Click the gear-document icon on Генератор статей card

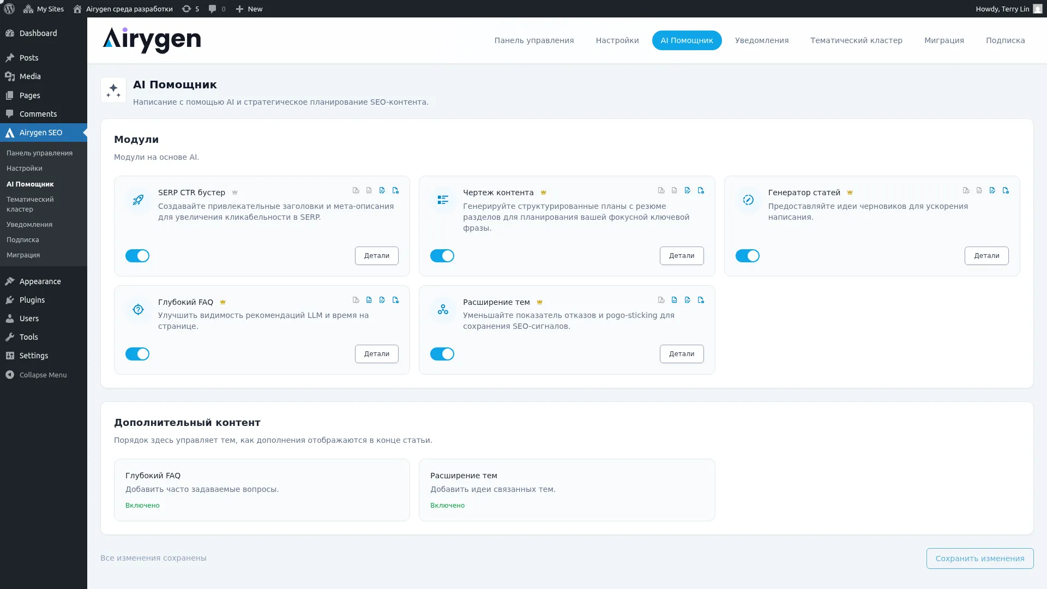pyautogui.click(x=1006, y=190)
